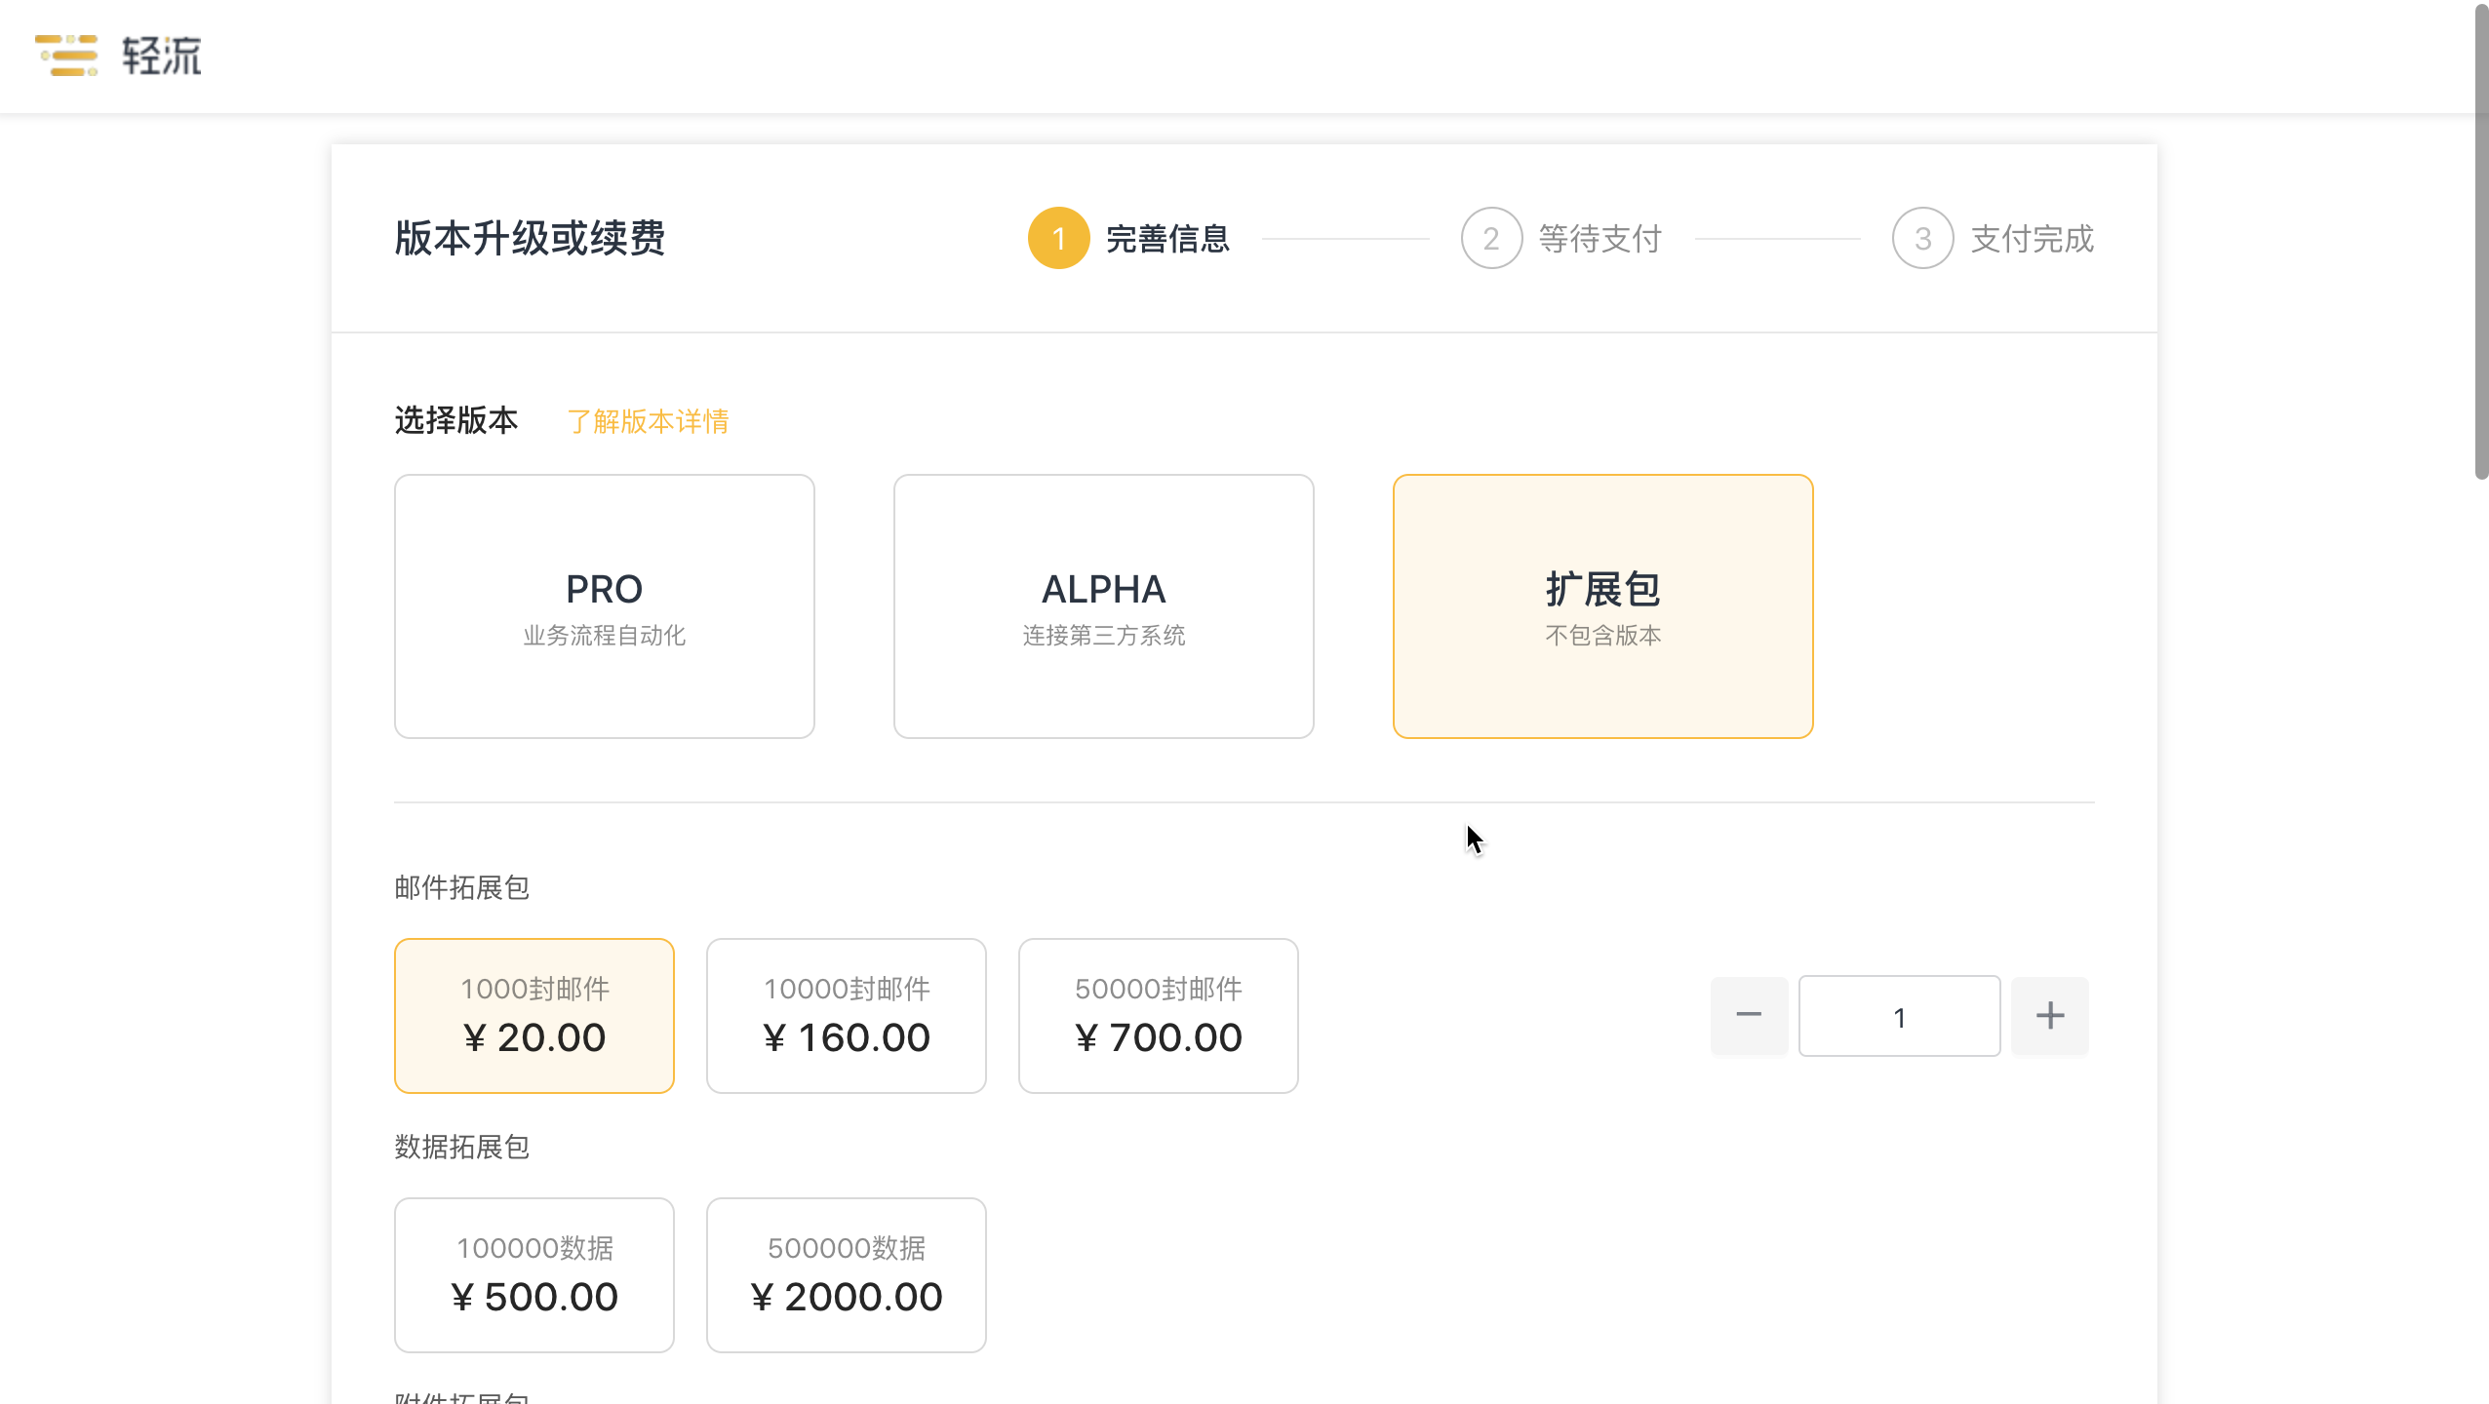The width and height of the screenshot is (2489, 1404).
Task: Click step 1 完善信息 indicator
Action: click(1128, 238)
